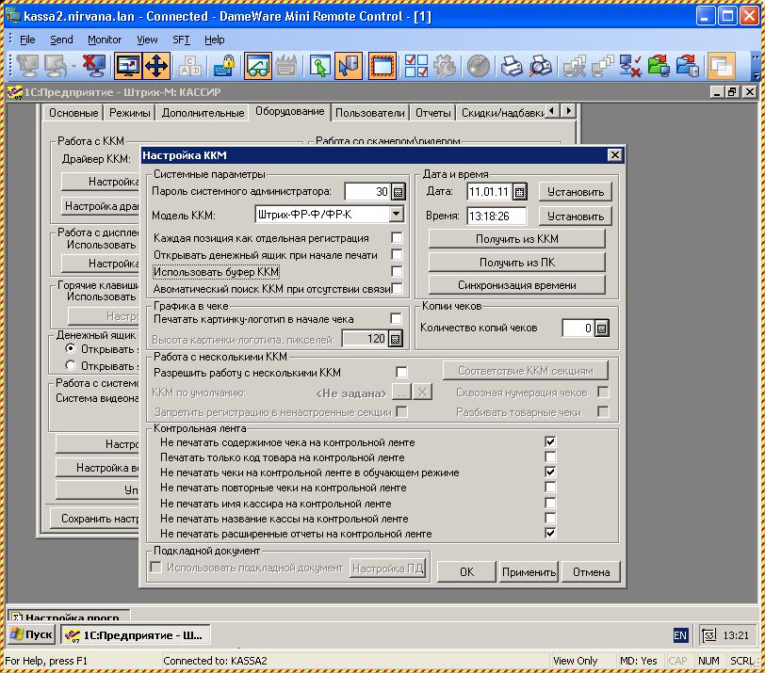Click the grayed keyboard toolbar icon
The width and height of the screenshot is (765, 673).
click(x=285, y=66)
